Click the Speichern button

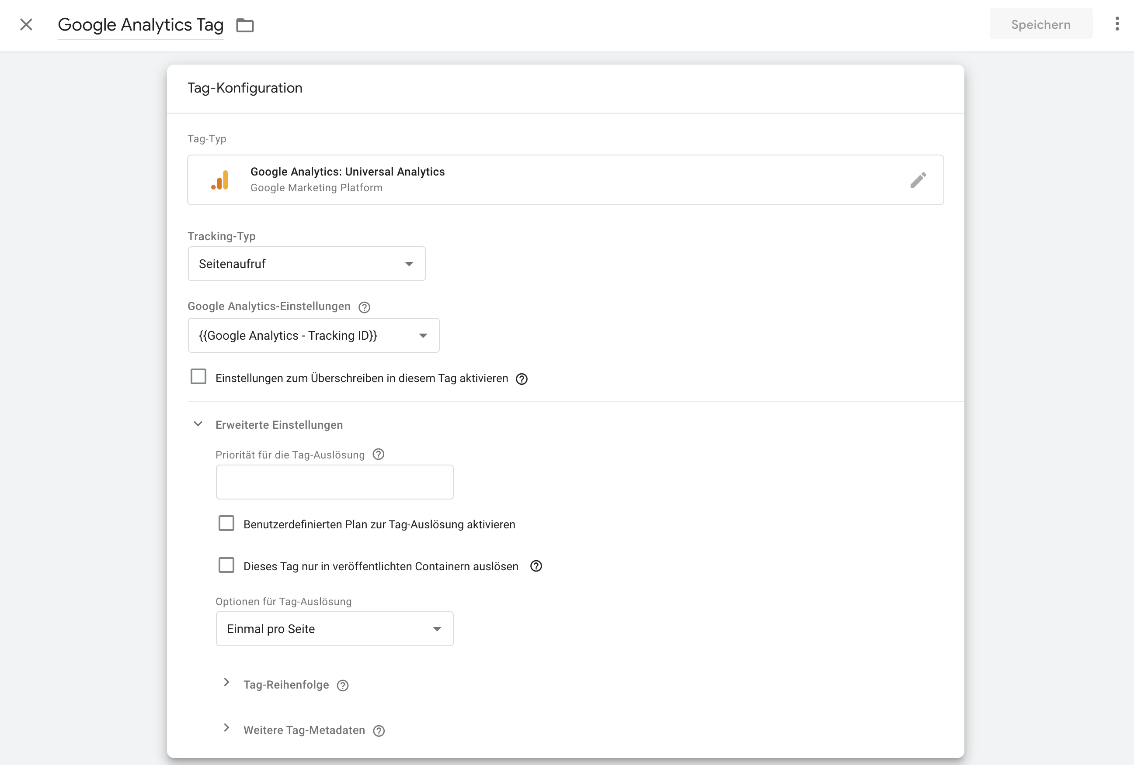pyautogui.click(x=1041, y=24)
